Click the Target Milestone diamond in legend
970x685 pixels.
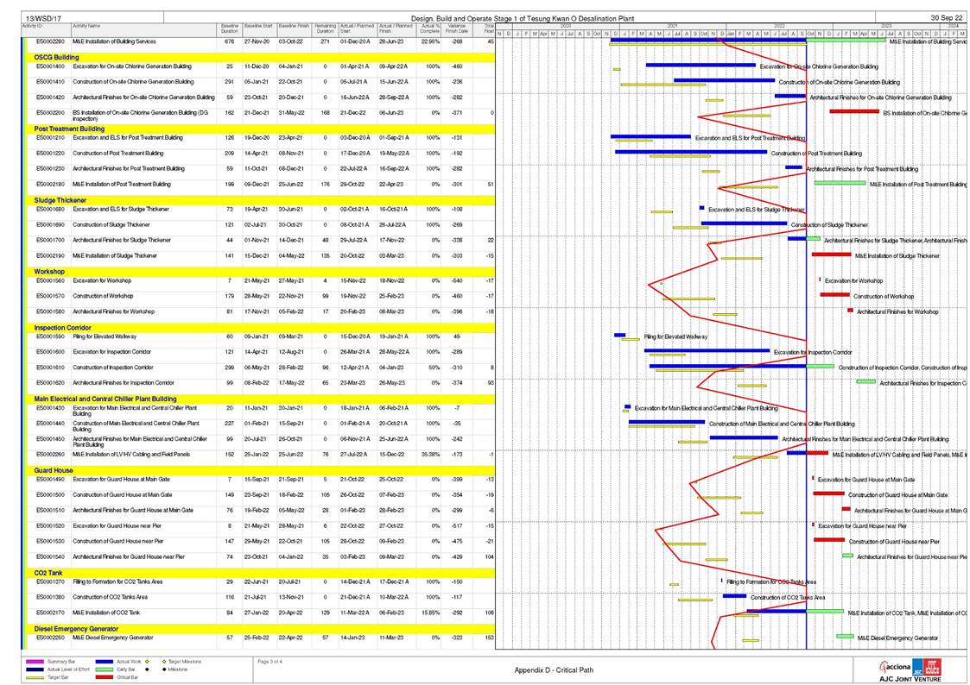(164, 662)
